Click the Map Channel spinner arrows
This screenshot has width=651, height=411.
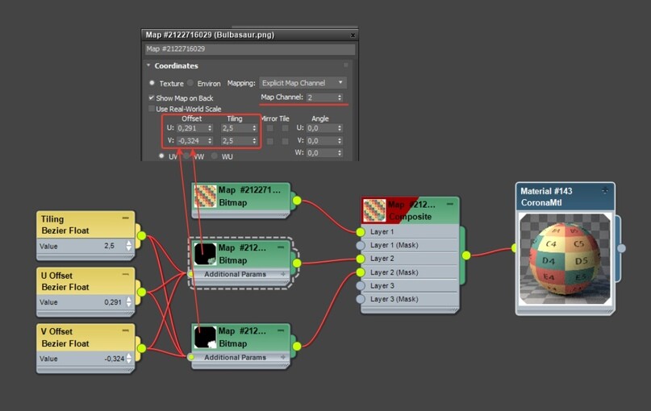340,98
